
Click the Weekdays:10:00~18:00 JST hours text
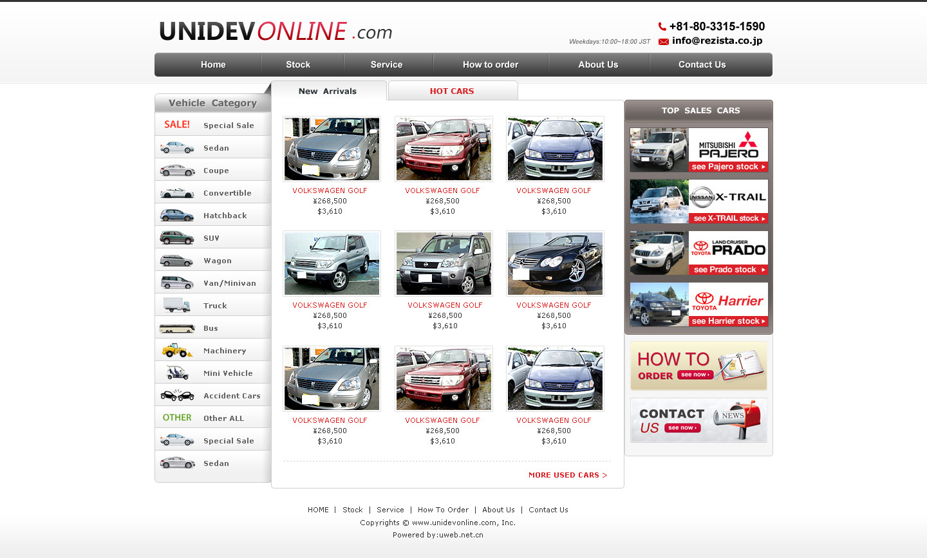coord(610,42)
